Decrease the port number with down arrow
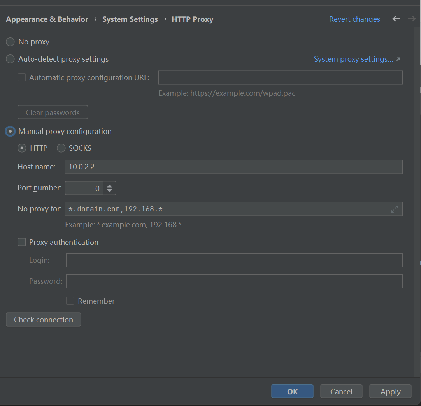The image size is (421, 406). (x=110, y=191)
